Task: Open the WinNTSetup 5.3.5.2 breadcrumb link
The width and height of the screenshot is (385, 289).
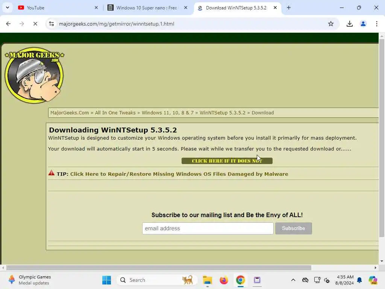Action: [x=223, y=113]
